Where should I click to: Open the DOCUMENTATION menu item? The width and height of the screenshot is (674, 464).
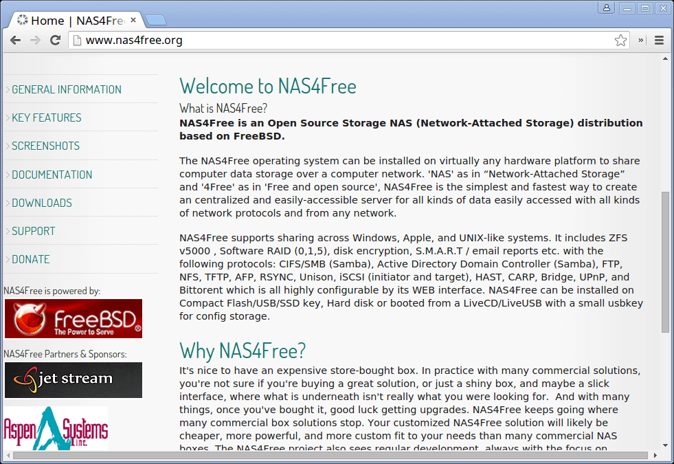click(52, 175)
